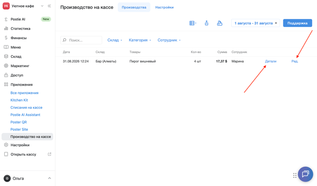Image resolution: width=317 pixels, height=186 pixels.
Task: Click the Статистика bar chart icon
Action: [x=6, y=28]
